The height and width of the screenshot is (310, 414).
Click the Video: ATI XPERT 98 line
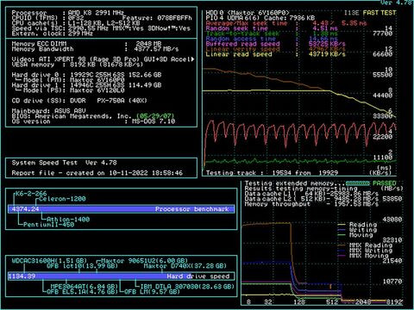(x=103, y=59)
